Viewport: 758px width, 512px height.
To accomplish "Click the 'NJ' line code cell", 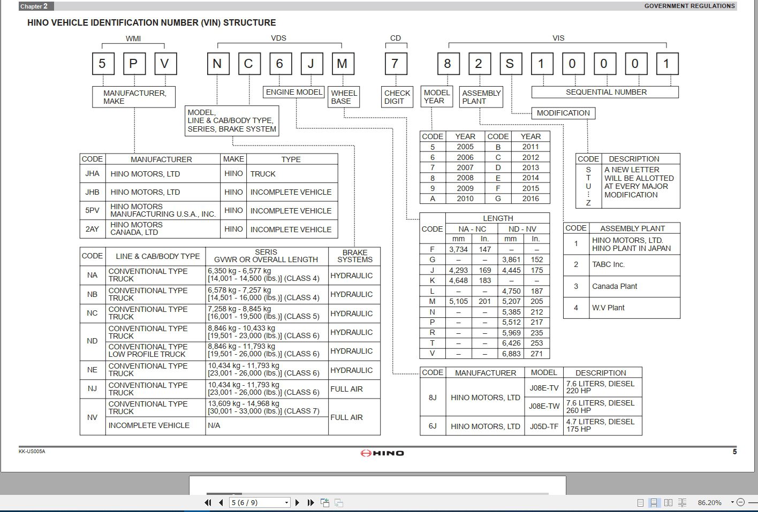I will click(92, 389).
